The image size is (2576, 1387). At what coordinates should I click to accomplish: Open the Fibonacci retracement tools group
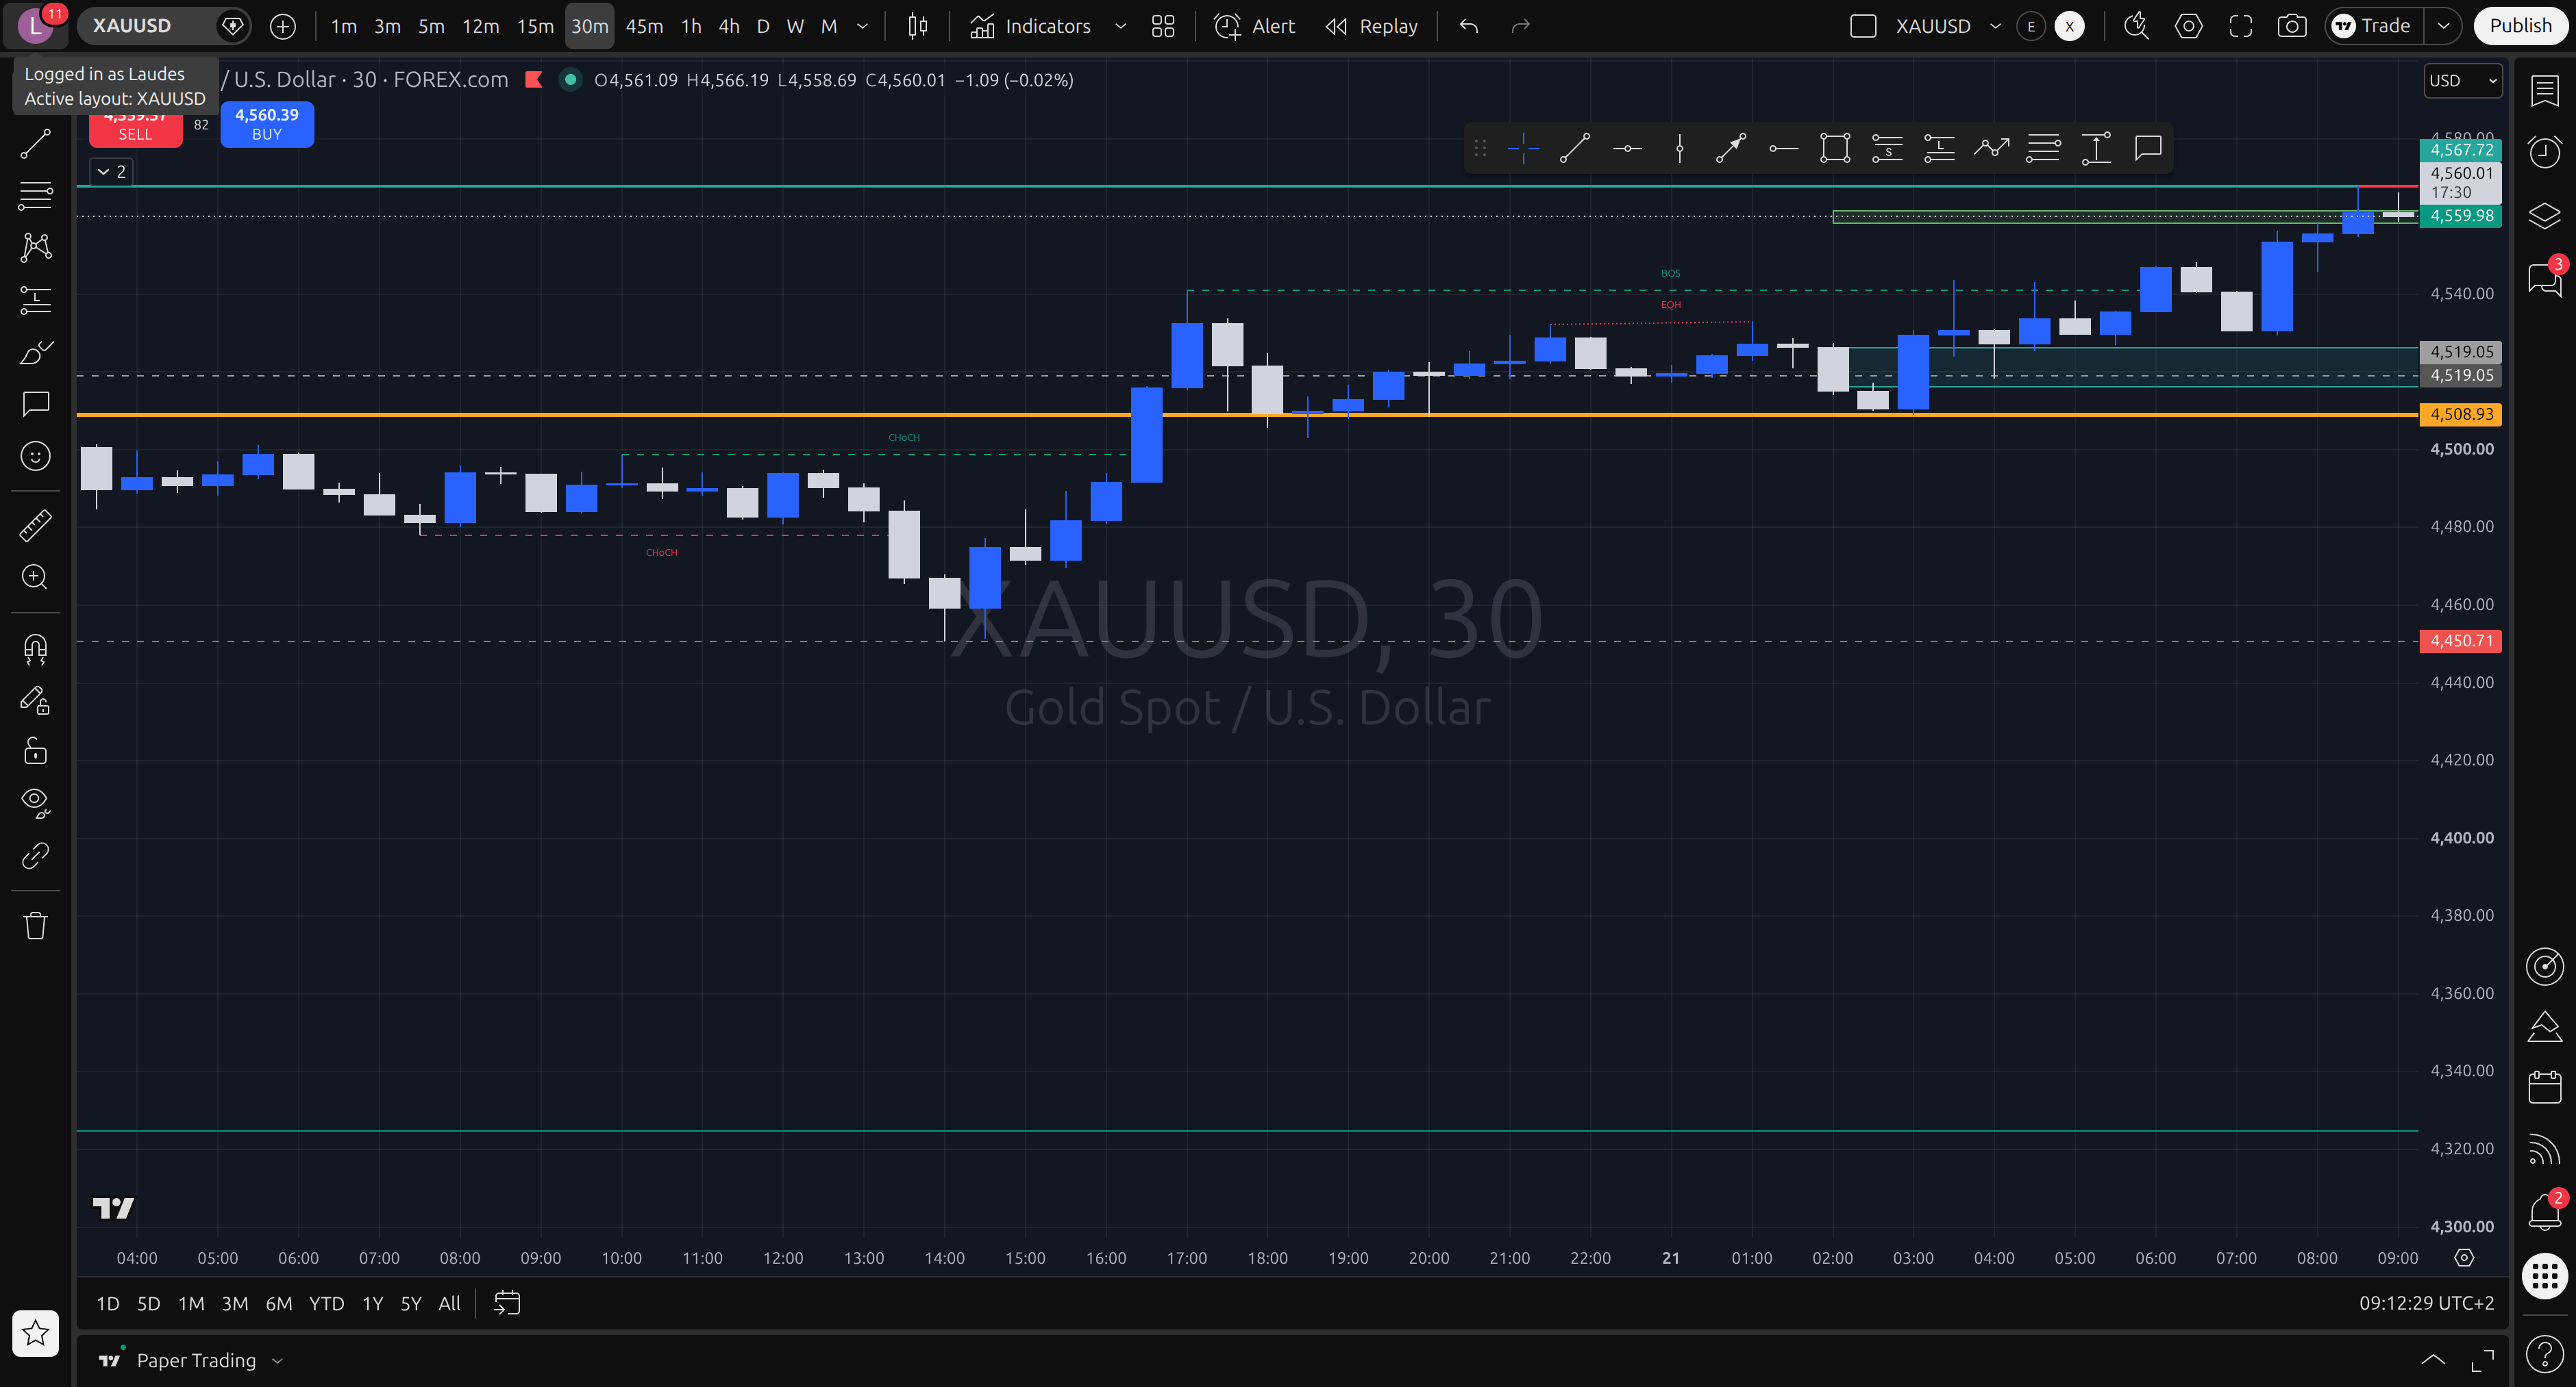(x=36, y=196)
